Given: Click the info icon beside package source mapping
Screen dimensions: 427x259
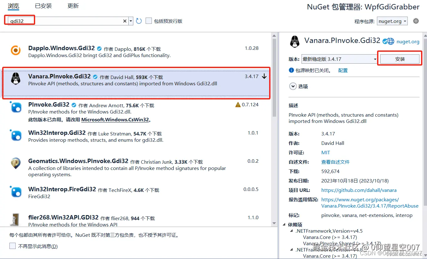Looking at the screenshot, I should (291, 70).
